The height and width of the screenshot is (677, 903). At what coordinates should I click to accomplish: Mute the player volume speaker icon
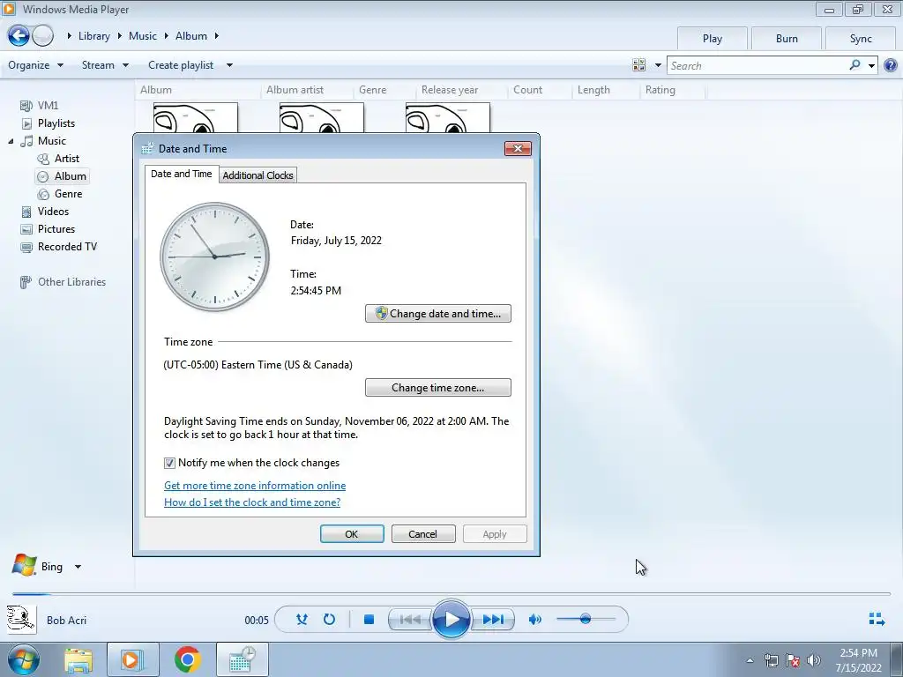point(535,620)
